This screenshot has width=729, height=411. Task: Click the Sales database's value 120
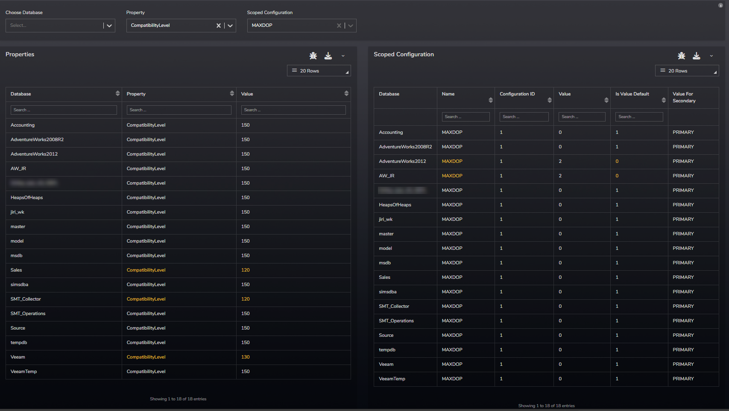pos(245,270)
